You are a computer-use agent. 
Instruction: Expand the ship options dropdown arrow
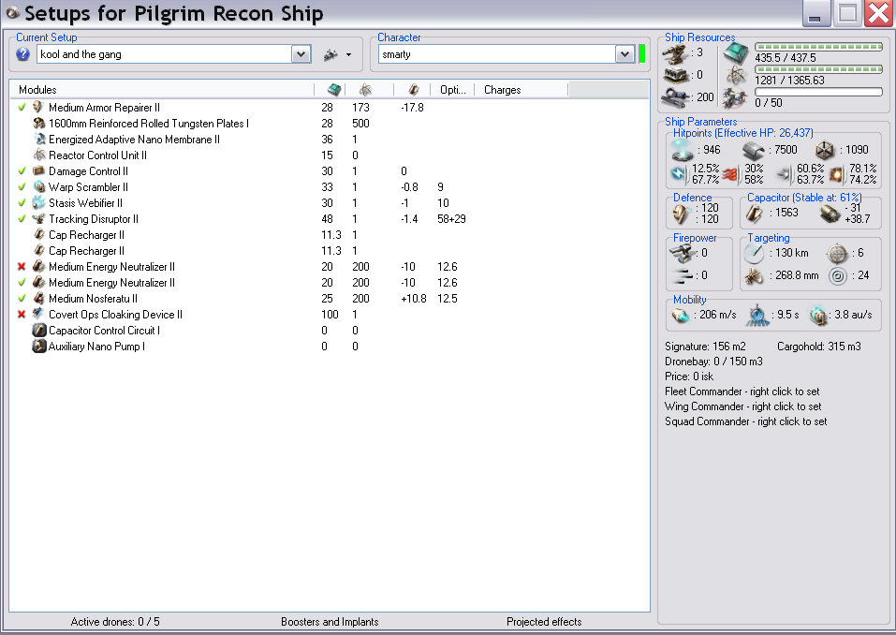[x=348, y=55]
